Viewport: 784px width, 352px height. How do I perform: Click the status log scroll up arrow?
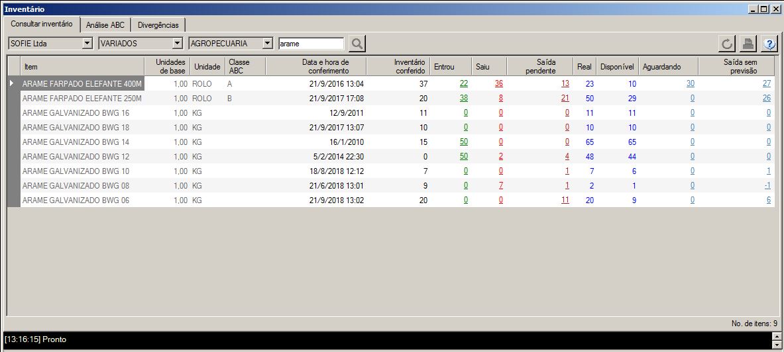tap(777, 336)
